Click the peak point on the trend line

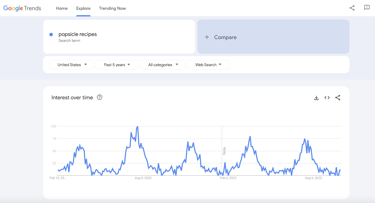point(137,127)
